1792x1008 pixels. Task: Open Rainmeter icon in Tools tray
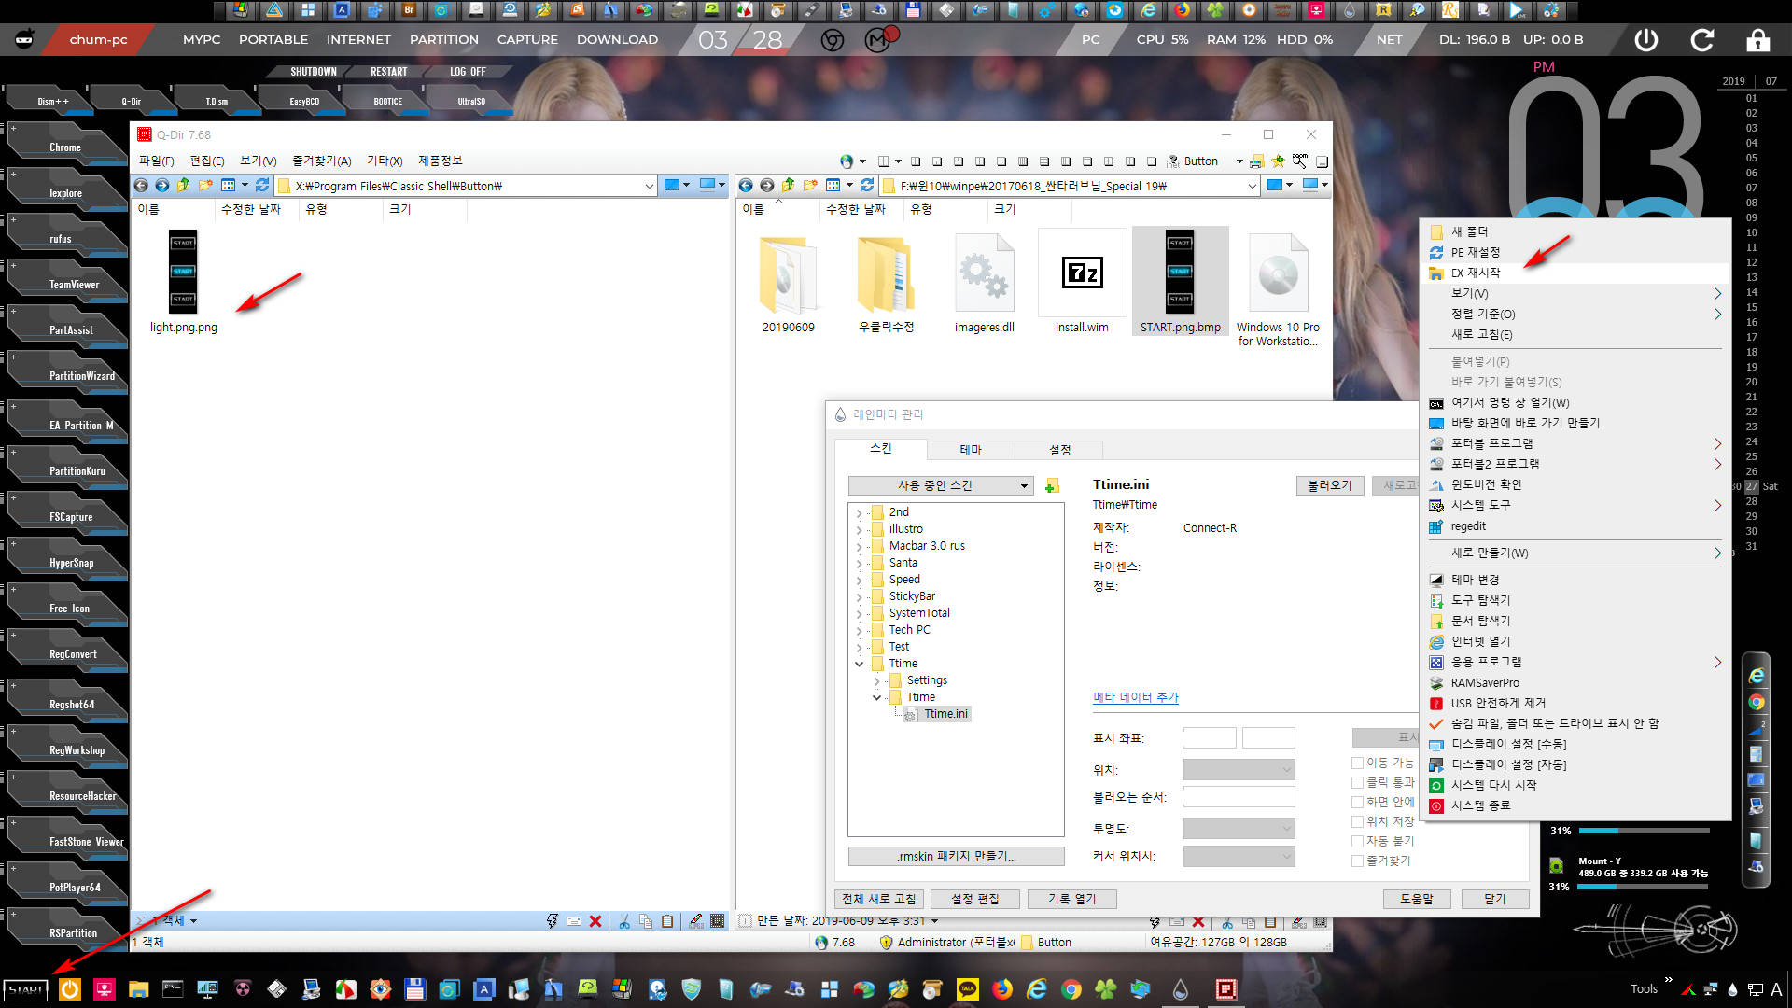tap(1733, 989)
